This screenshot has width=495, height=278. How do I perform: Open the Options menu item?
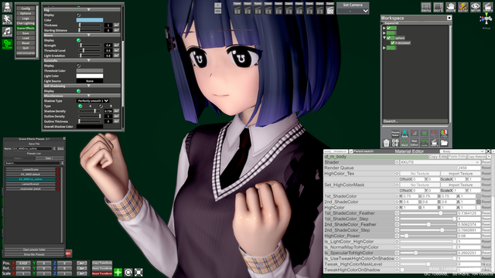(26, 14)
